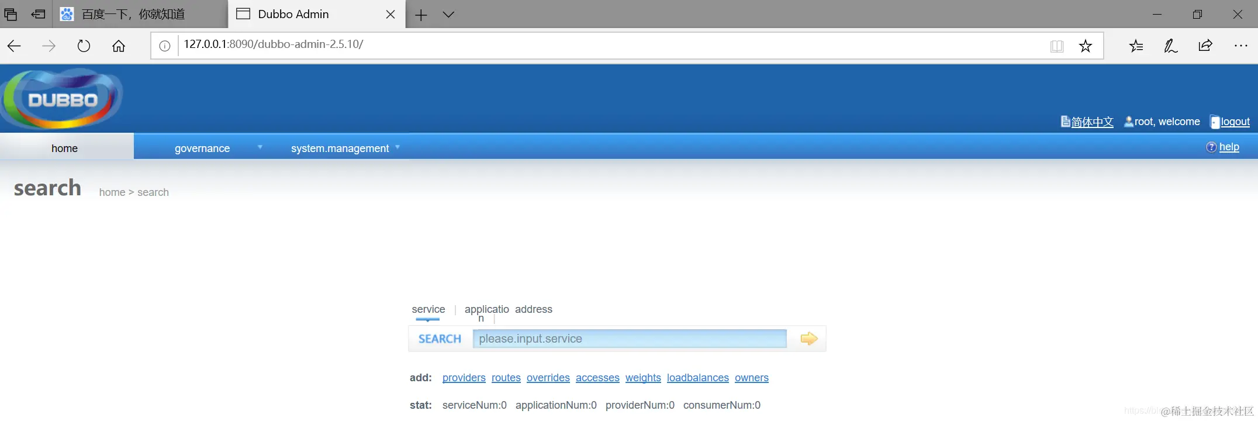Show tab previews chevron
The height and width of the screenshot is (421, 1258).
(448, 15)
